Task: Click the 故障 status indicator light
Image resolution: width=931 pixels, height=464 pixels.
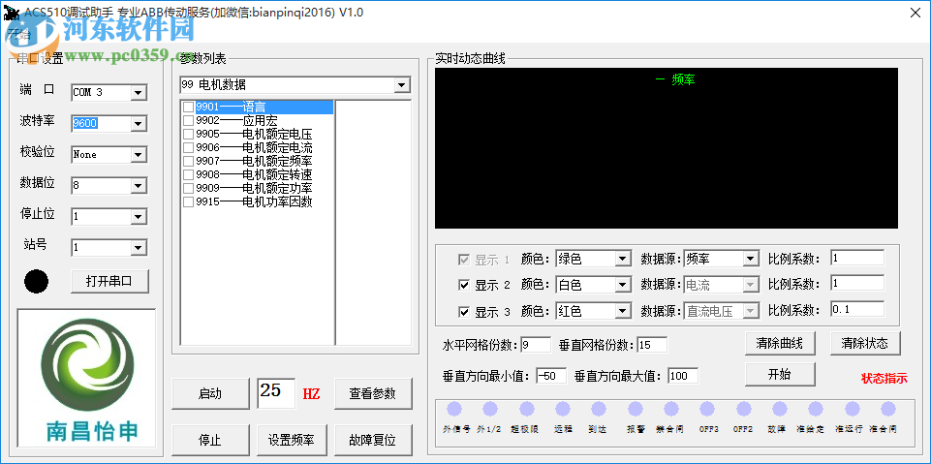Action: [x=780, y=409]
